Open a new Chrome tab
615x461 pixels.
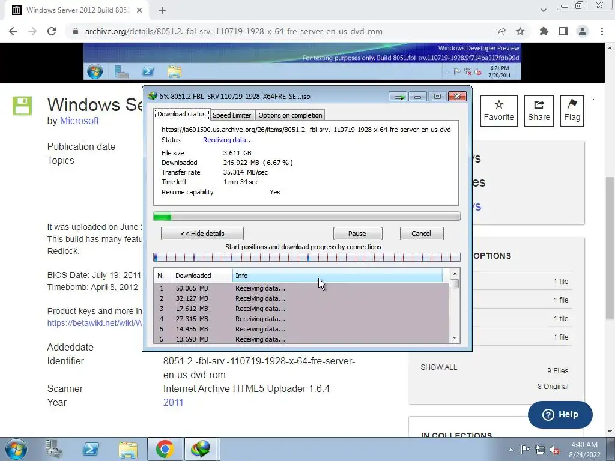pos(162,10)
